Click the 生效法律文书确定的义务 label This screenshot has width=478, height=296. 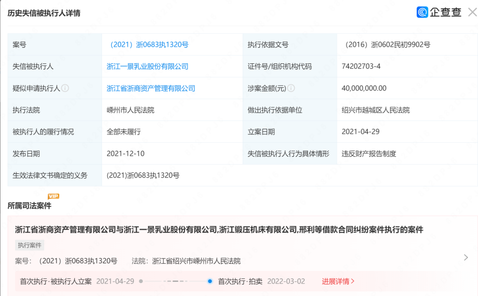[50, 176]
